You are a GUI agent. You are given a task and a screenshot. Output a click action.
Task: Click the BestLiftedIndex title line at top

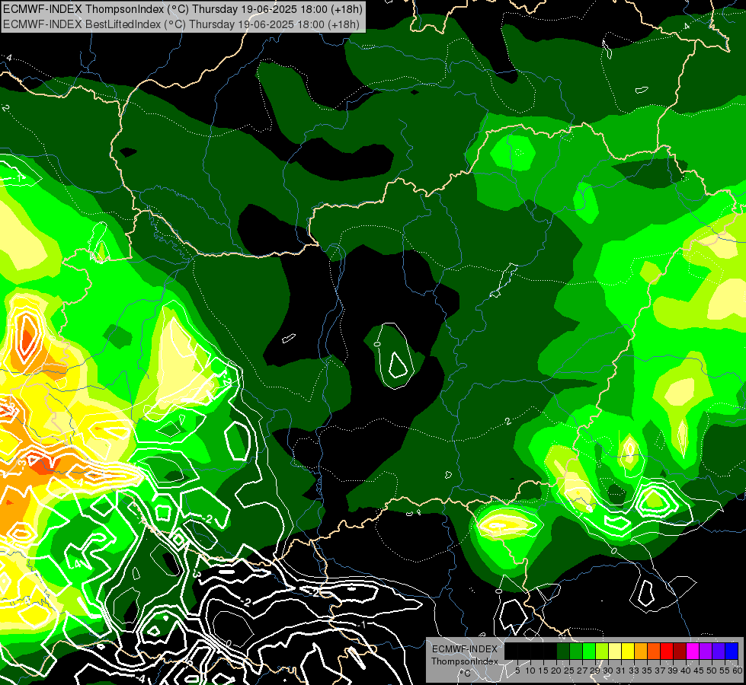[181, 24]
